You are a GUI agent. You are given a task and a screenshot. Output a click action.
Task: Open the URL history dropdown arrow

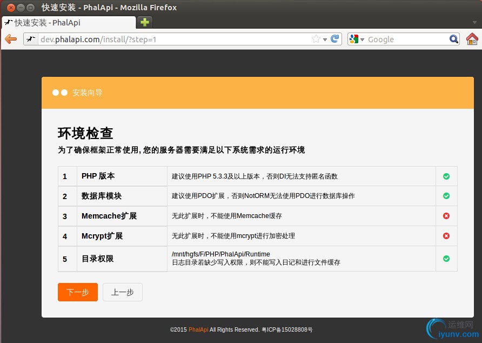tap(325, 39)
